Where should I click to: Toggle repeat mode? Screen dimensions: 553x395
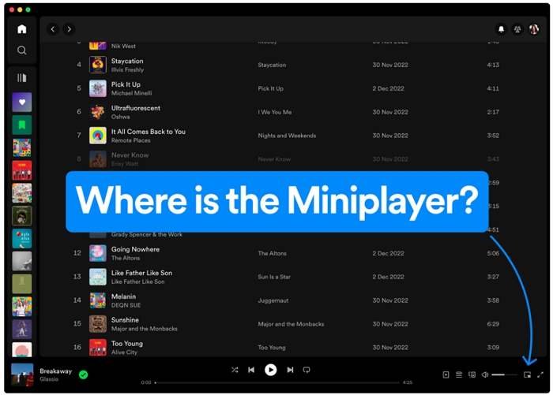pyautogui.click(x=307, y=370)
